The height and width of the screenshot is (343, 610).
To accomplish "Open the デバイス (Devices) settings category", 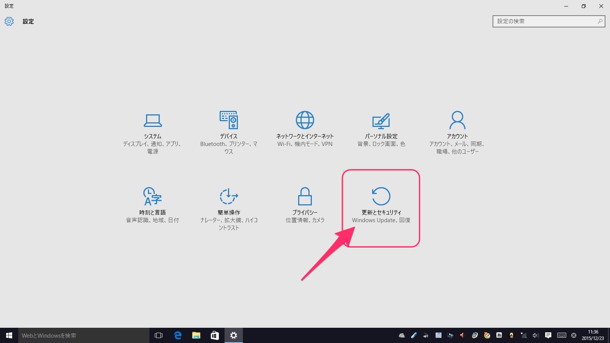I will pos(229,132).
